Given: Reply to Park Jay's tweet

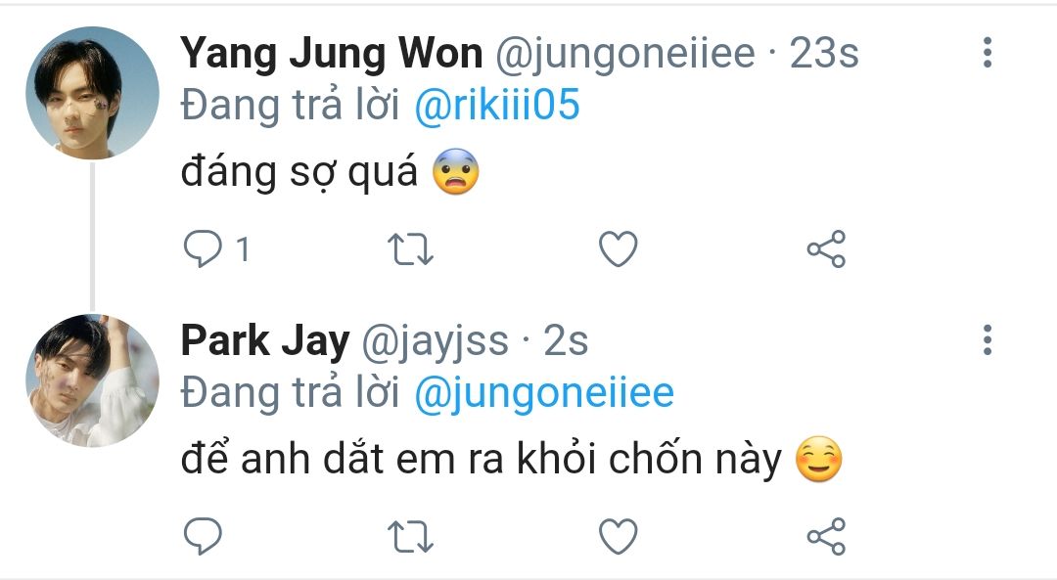Looking at the screenshot, I should click(204, 536).
